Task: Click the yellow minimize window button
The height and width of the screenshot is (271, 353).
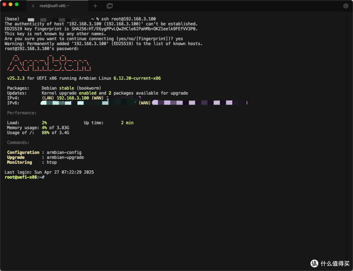Action: [10, 4]
